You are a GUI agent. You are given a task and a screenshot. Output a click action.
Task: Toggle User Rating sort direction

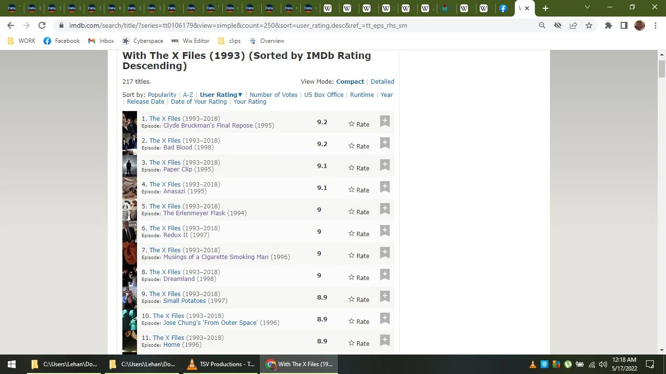click(x=221, y=95)
